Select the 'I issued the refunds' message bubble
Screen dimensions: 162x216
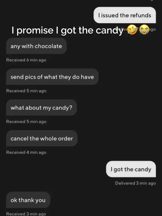point(125,15)
